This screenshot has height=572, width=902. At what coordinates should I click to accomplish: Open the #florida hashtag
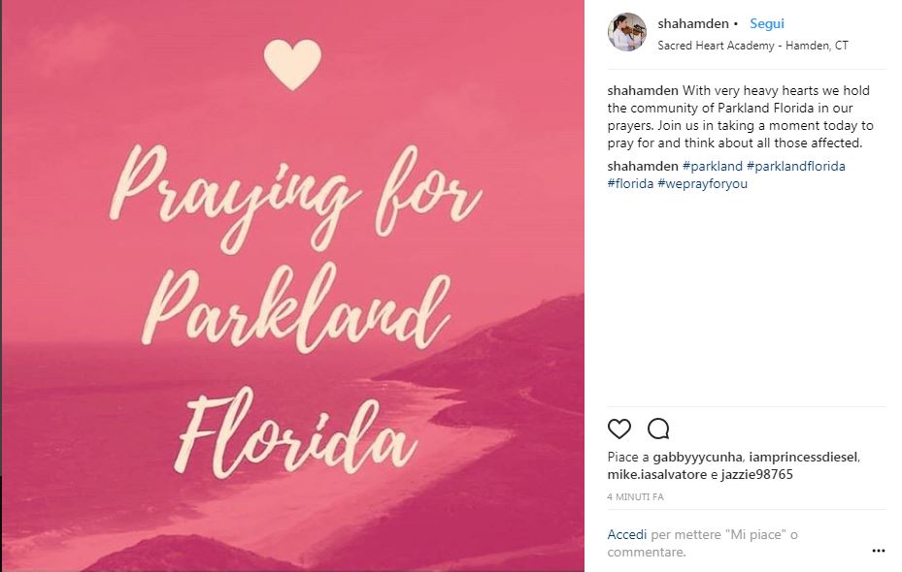click(629, 183)
